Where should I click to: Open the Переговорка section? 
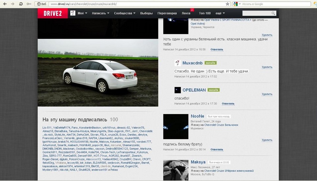[167, 13]
